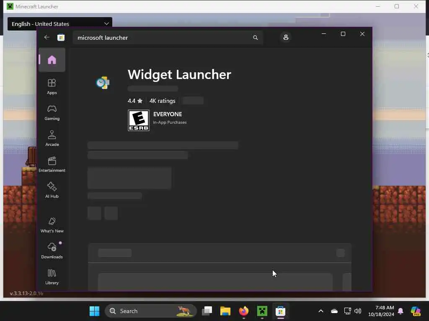The height and width of the screenshot is (321, 429).
Task: Open the Copilot preview taskbar icon
Action: 416,311
